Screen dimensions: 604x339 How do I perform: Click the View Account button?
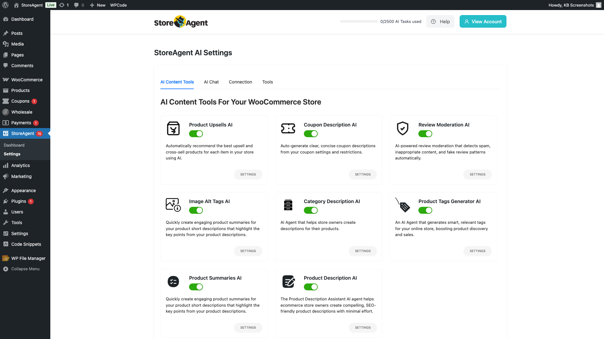click(483, 21)
